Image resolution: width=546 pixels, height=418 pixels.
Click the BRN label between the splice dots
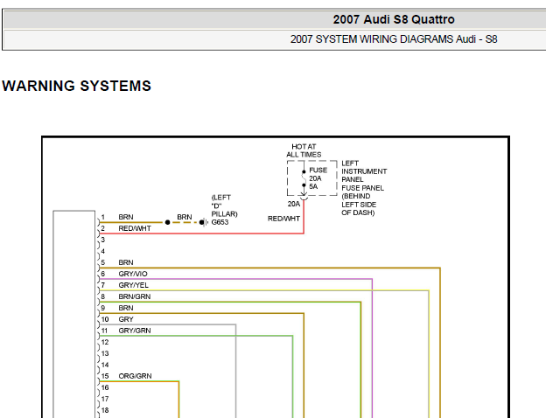point(185,217)
